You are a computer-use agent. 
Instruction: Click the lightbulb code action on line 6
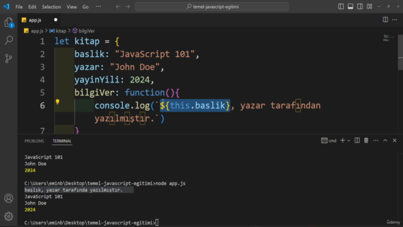click(x=57, y=102)
